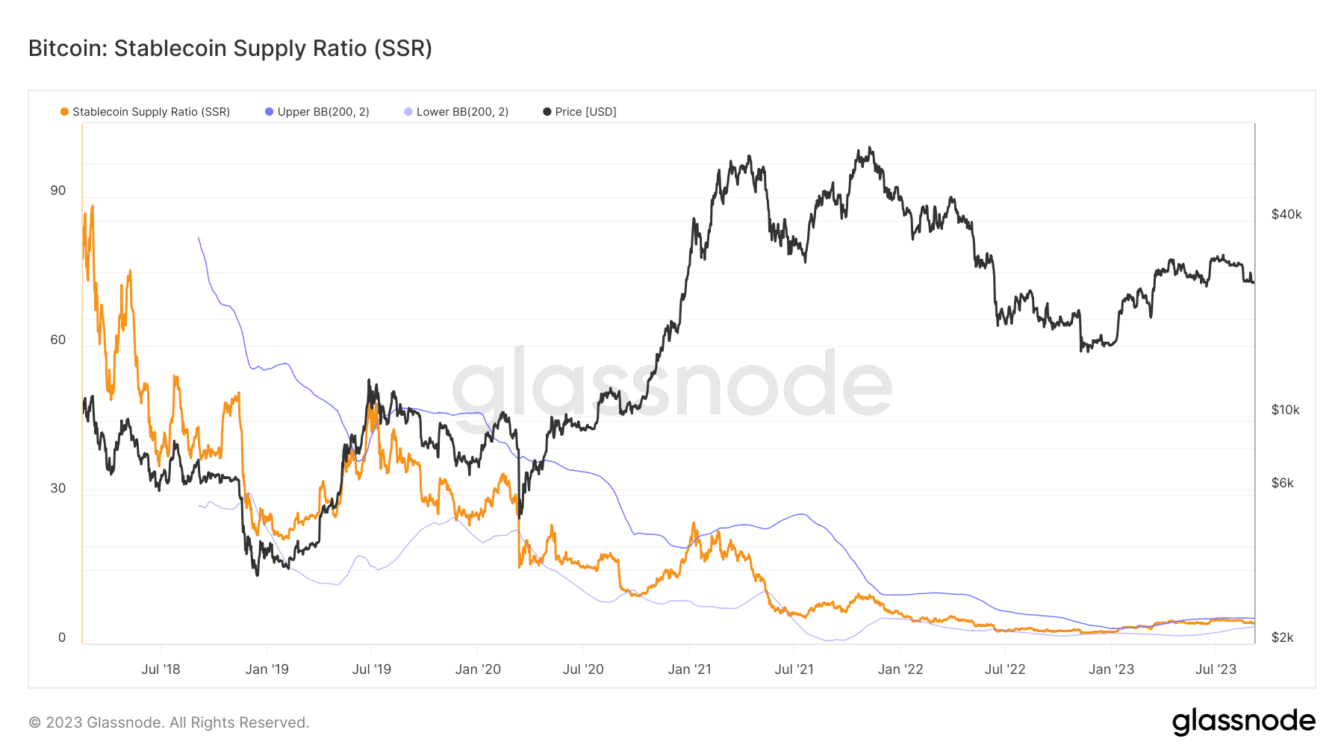Toggle the Stablecoin Supply Ratio (SSR) series label
This screenshot has width=1344, height=756.
151,112
